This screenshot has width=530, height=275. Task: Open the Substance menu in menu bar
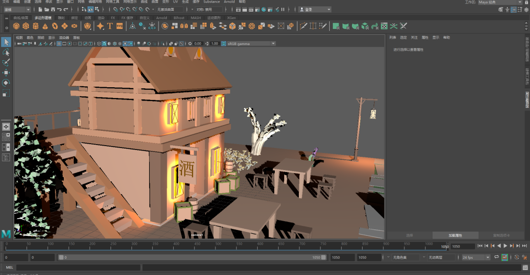click(212, 1)
